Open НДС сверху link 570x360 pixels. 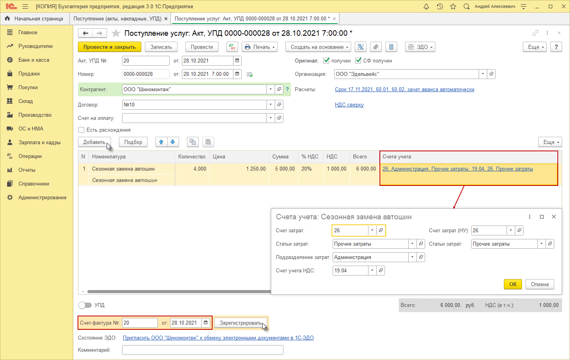pyautogui.click(x=349, y=105)
